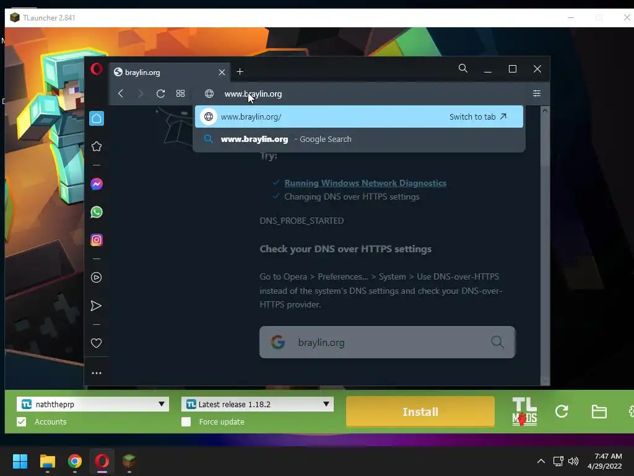Open File Explorer from taskbar
Viewport: 634px width, 476px height.
click(47, 461)
